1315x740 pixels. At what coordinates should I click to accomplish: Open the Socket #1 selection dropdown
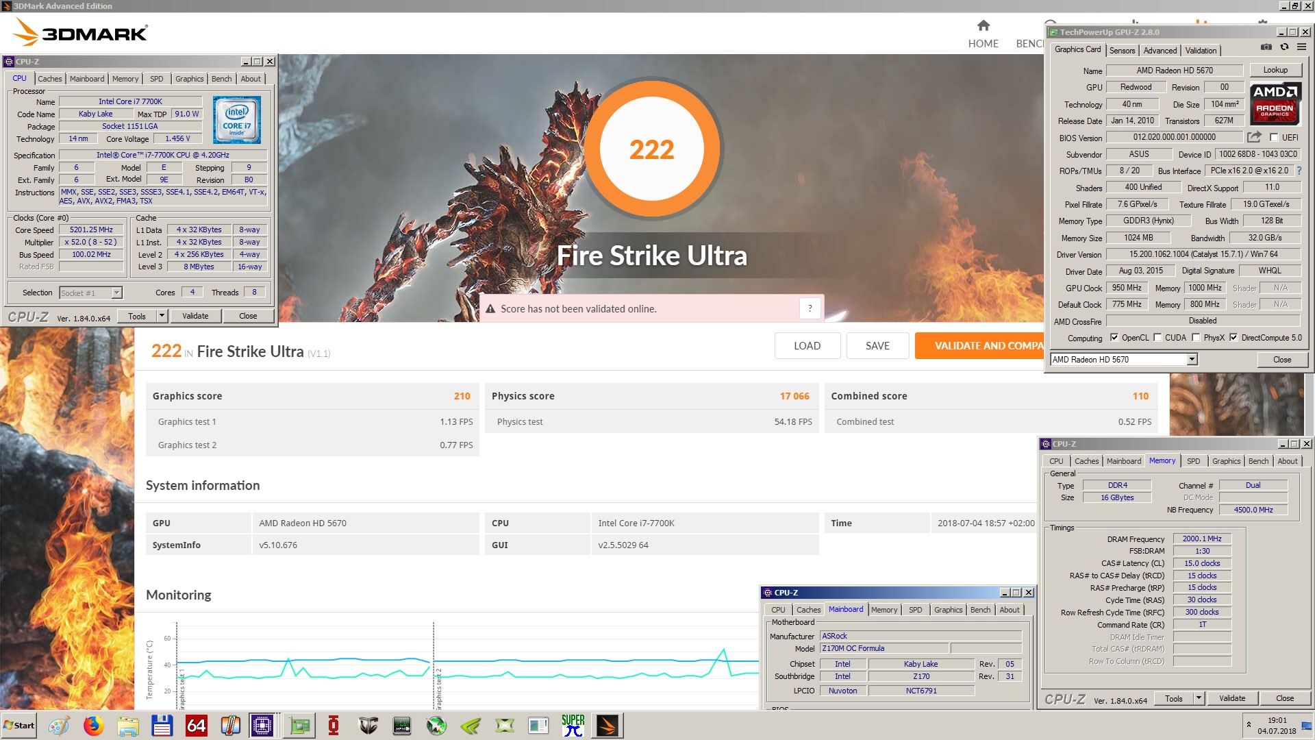(116, 293)
